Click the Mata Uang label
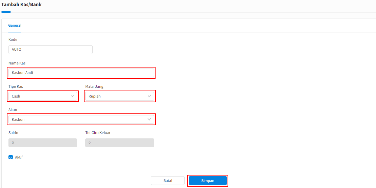Viewport: 376px width, 188px height. pos(94,86)
